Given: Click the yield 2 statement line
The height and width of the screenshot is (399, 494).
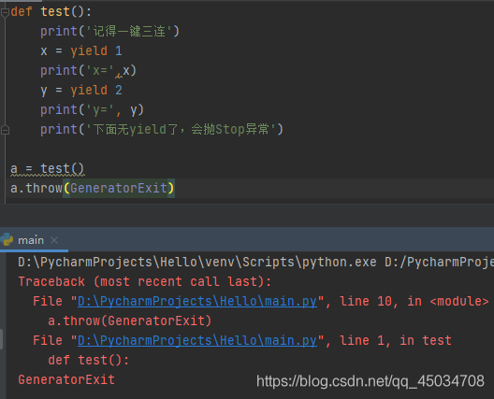Looking at the screenshot, I should pyautogui.click(x=81, y=91).
